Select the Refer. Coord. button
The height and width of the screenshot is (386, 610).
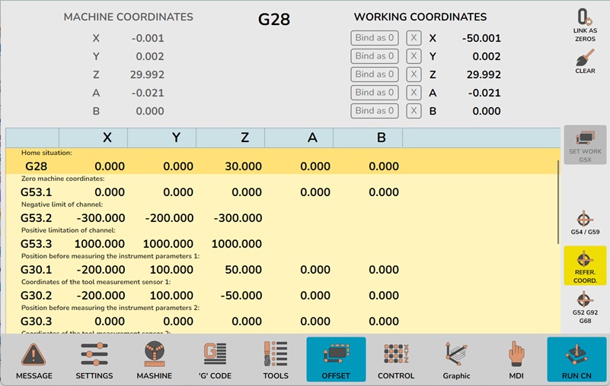click(x=585, y=264)
